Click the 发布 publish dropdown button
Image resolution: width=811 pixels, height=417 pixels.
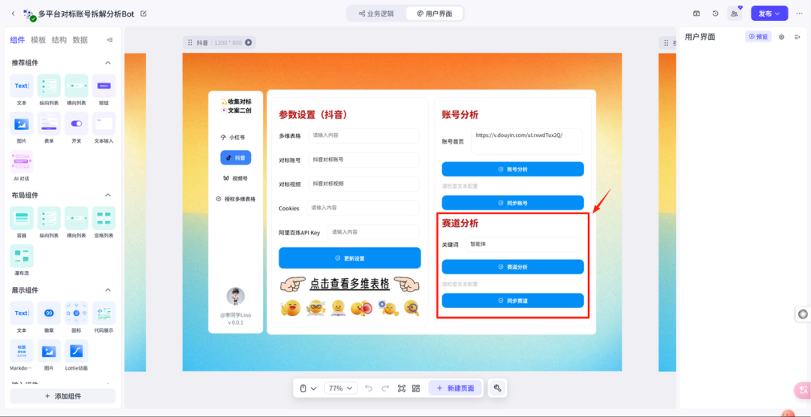point(769,14)
